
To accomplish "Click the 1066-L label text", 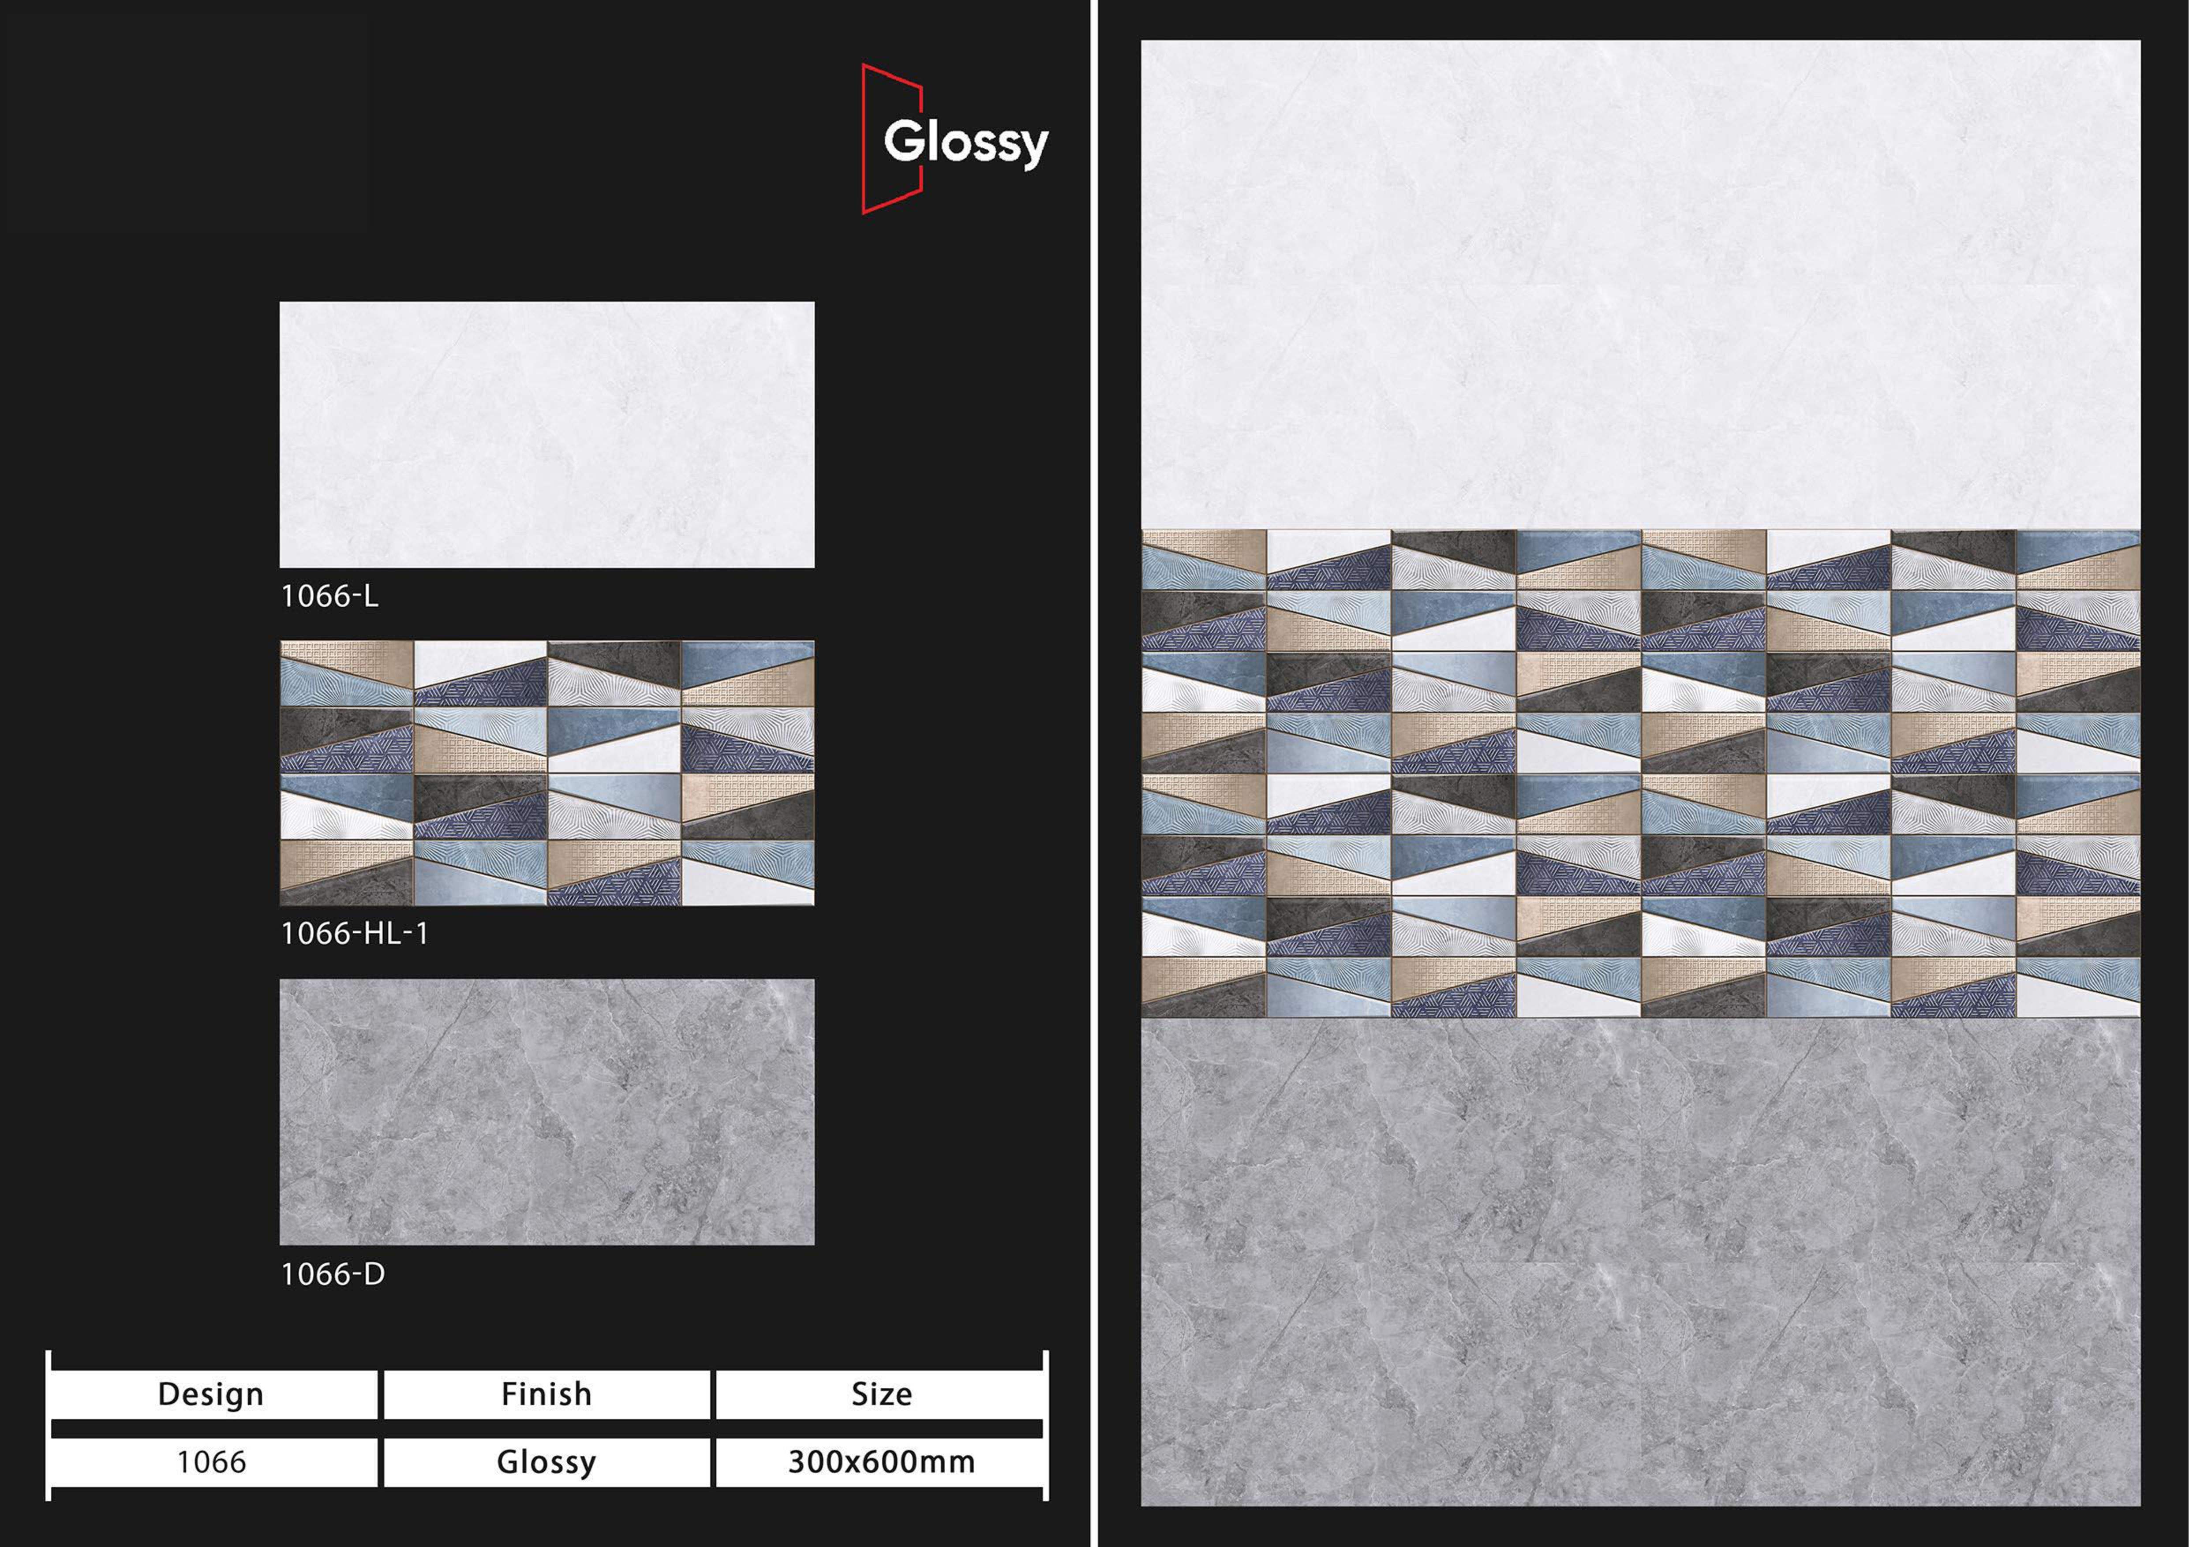I will [x=330, y=597].
